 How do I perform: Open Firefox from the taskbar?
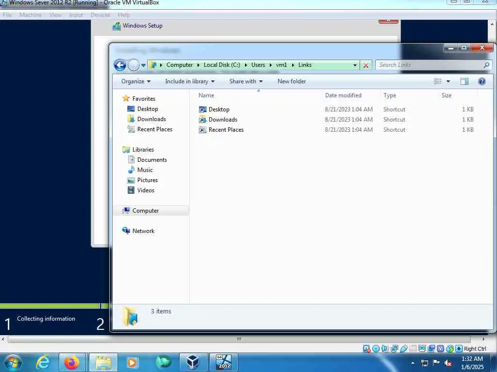[x=72, y=362]
